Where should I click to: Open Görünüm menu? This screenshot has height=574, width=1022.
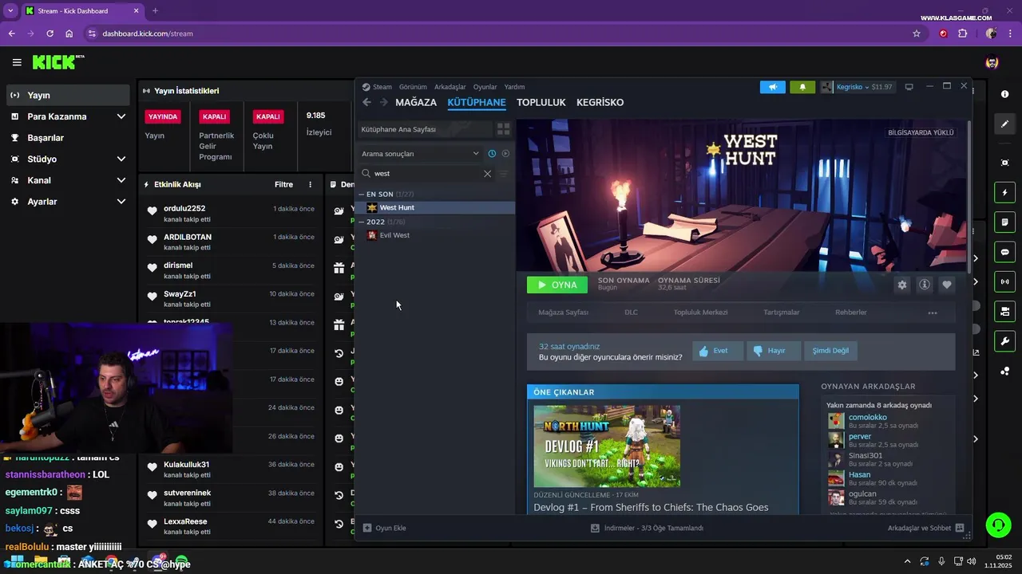pyautogui.click(x=413, y=87)
